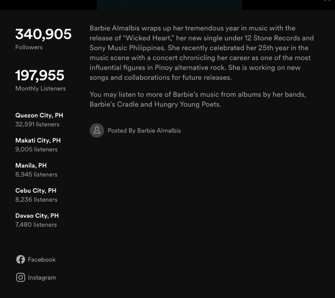Click the profile avatar beside Posted By
335x298 pixels.
point(97,131)
